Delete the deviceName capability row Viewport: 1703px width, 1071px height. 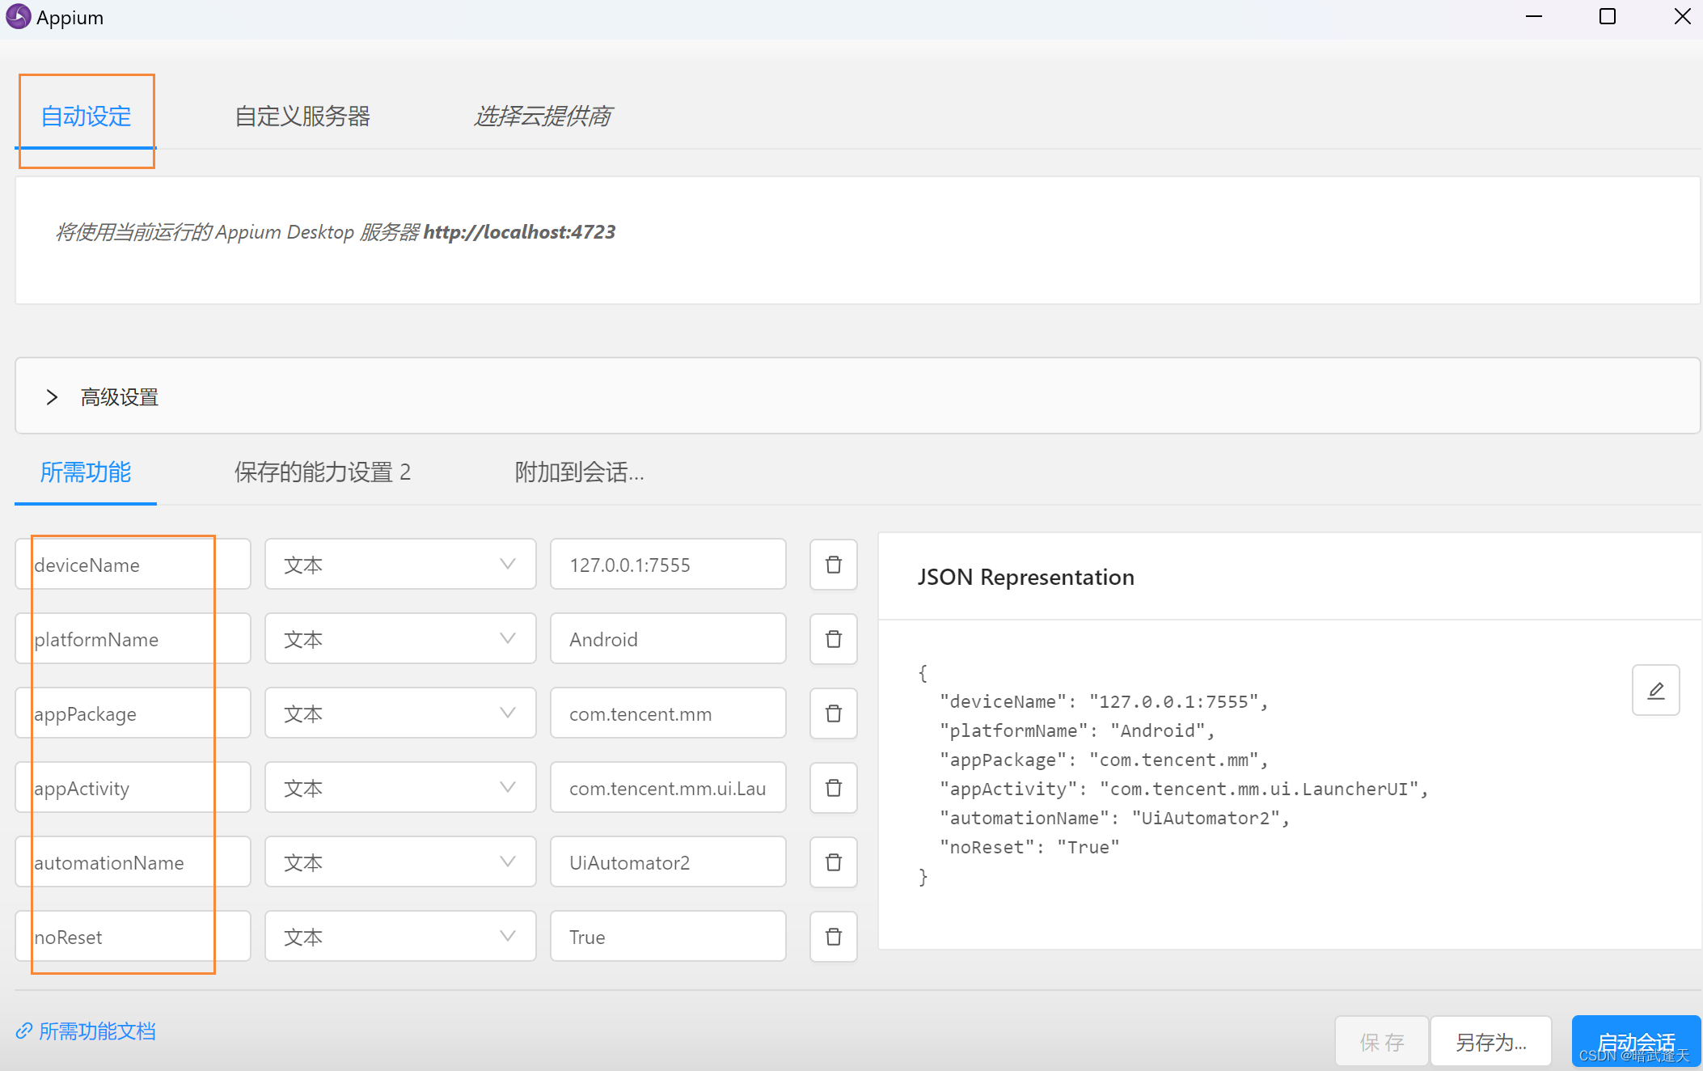(833, 565)
